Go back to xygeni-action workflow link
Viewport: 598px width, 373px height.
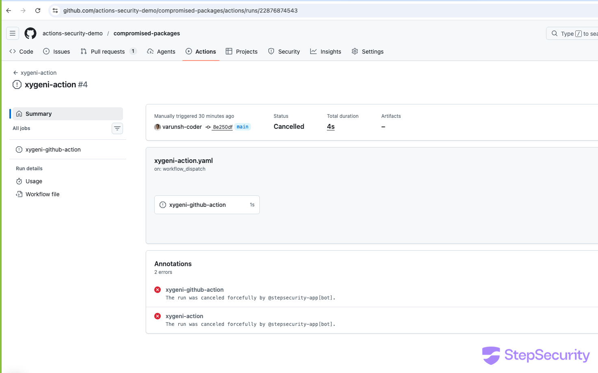(x=35, y=73)
